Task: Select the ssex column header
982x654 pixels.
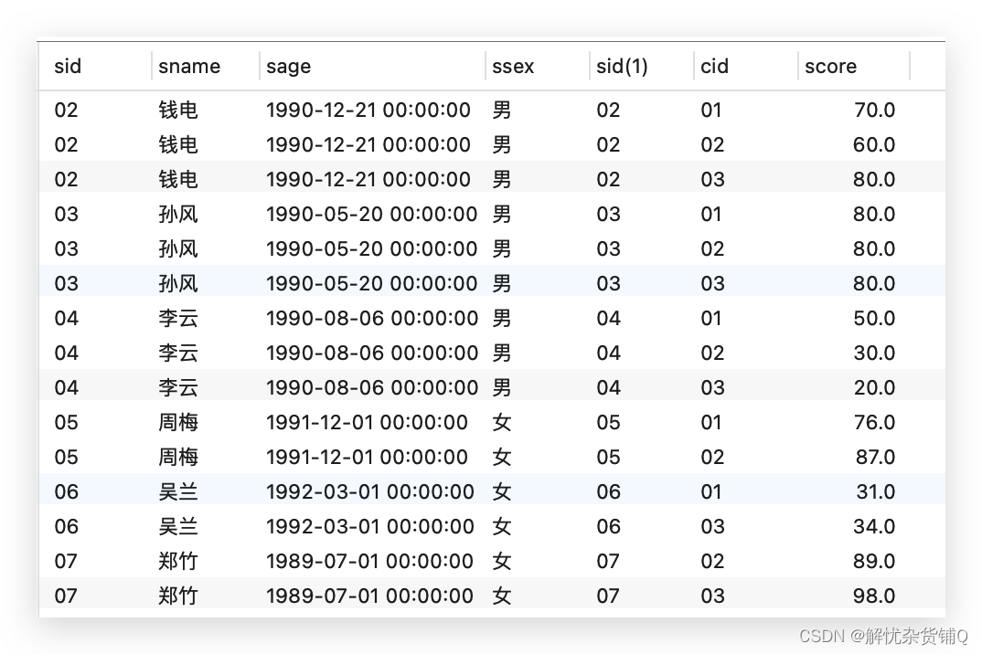Action: [x=513, y=67]
